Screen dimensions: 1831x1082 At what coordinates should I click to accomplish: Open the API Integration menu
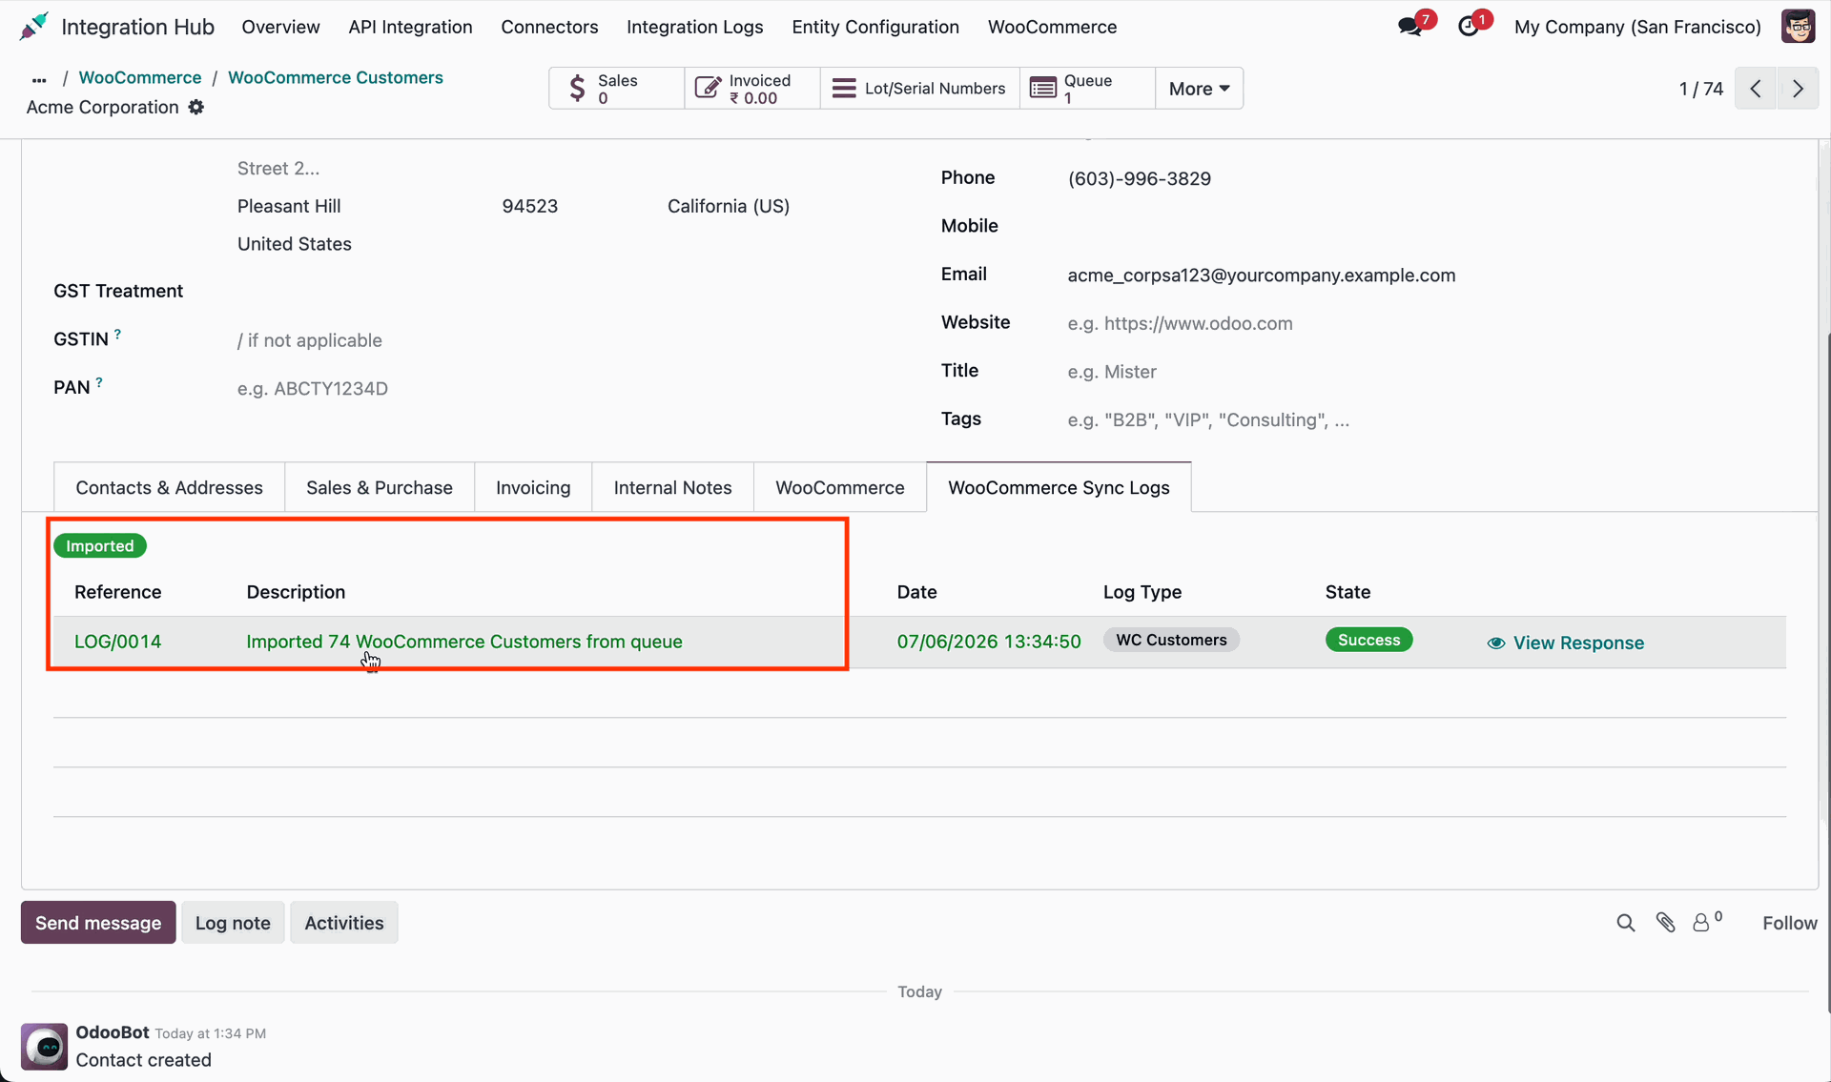[410, 27]
